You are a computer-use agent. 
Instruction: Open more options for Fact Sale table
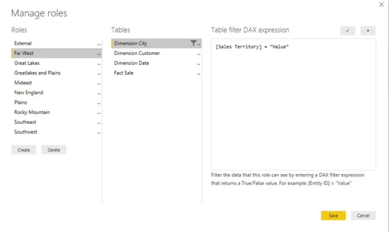click(199, 73)
